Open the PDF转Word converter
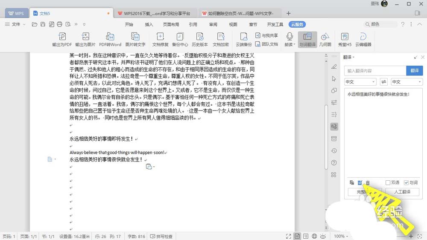Screen dimensions: 427x240 coord(110,39)
